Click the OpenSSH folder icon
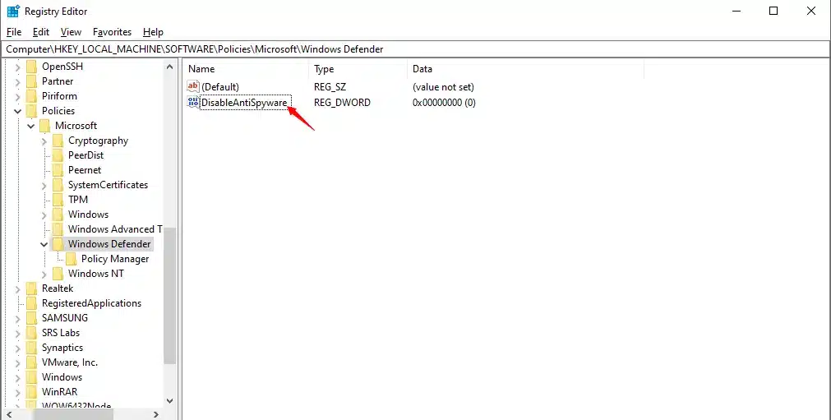Image resolution: width=831 pixels, height=420 pixels. tap(32, 67)
